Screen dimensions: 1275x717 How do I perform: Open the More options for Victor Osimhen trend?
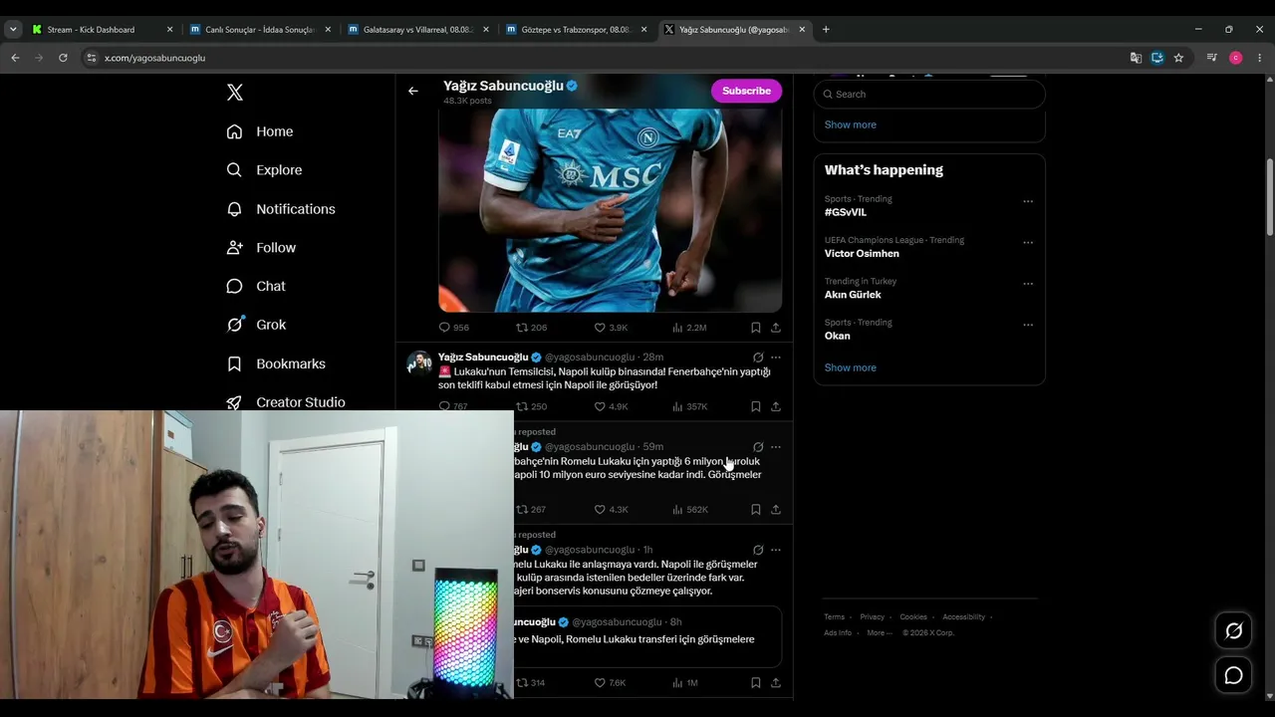tap(1028, 242)
